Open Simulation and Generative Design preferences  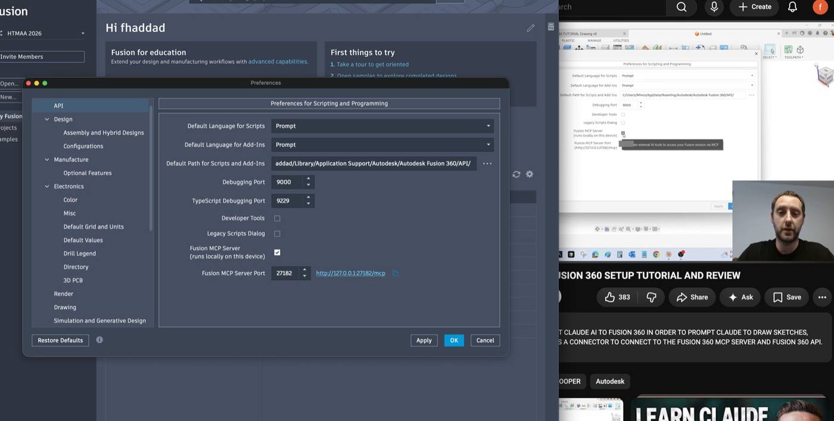[x=99, y=321]
